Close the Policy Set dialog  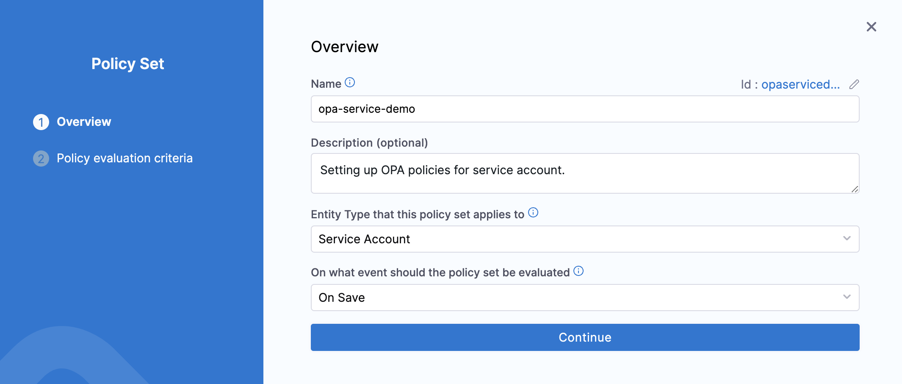872,26
